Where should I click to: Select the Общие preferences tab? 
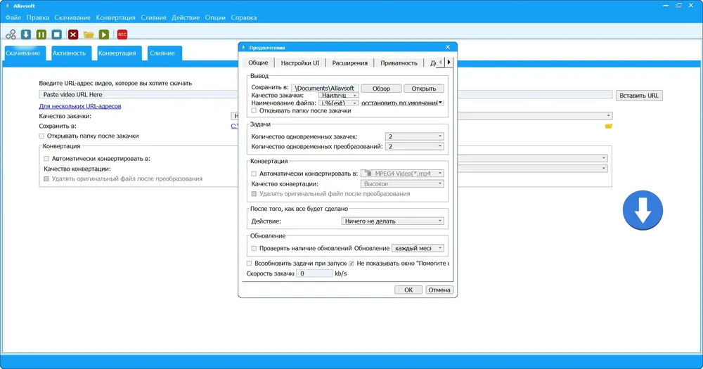tap(258, 63)
